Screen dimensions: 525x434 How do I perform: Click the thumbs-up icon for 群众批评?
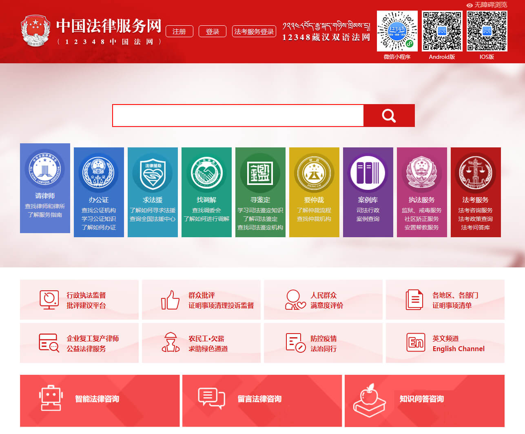click(x=170, y=300)
